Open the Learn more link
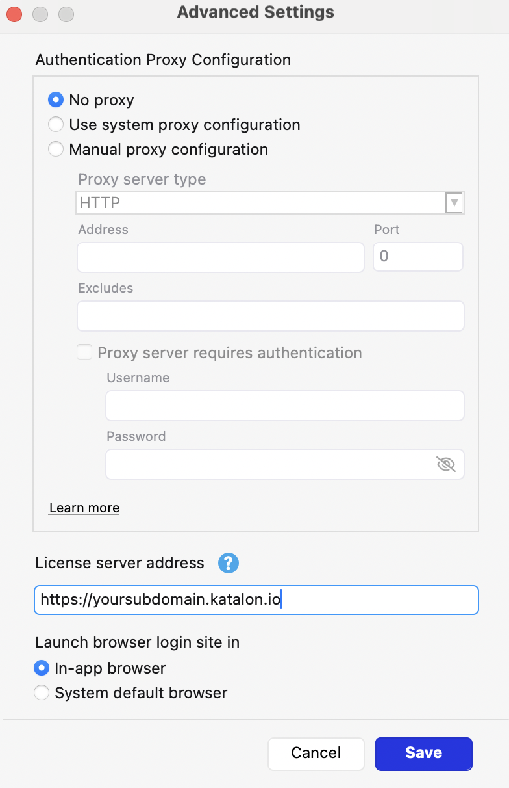This screenshot has height=788, width=509. point(84,508)
